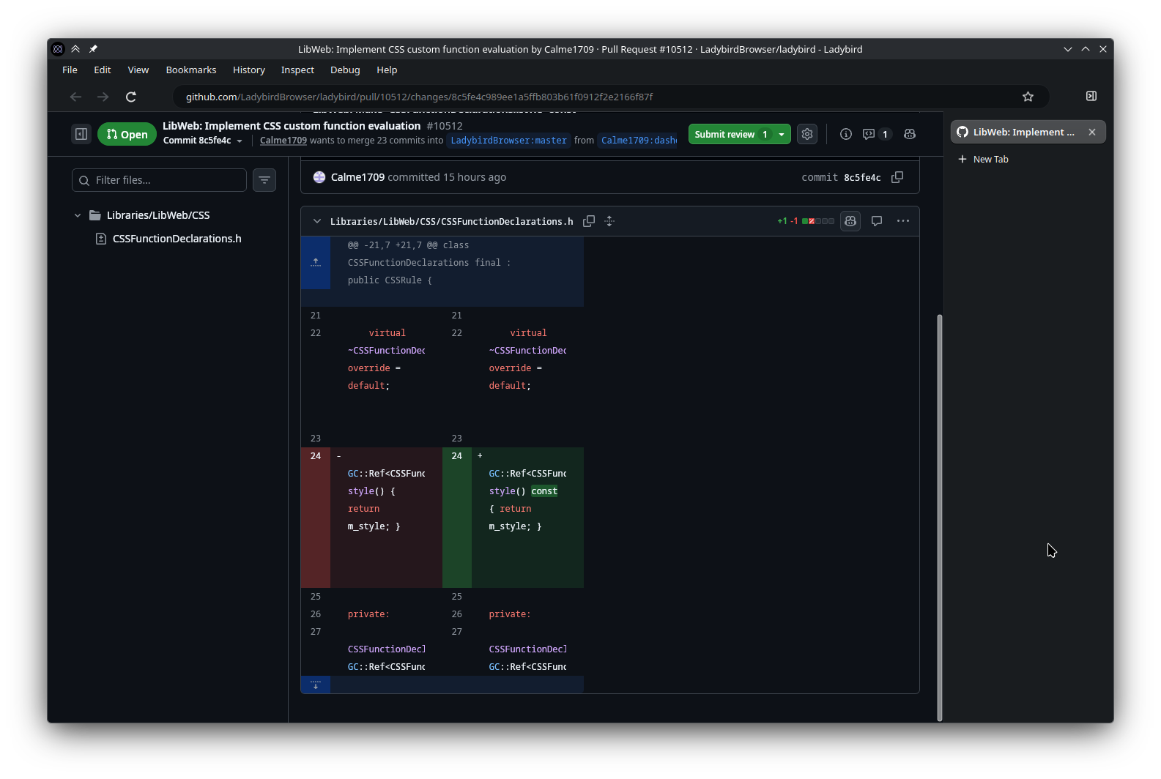Image resolution: width=1161 pixels, height=779 pixels.
Task: Click the removed line number 24
Action: pyautogui.click(x=316, y=456)
